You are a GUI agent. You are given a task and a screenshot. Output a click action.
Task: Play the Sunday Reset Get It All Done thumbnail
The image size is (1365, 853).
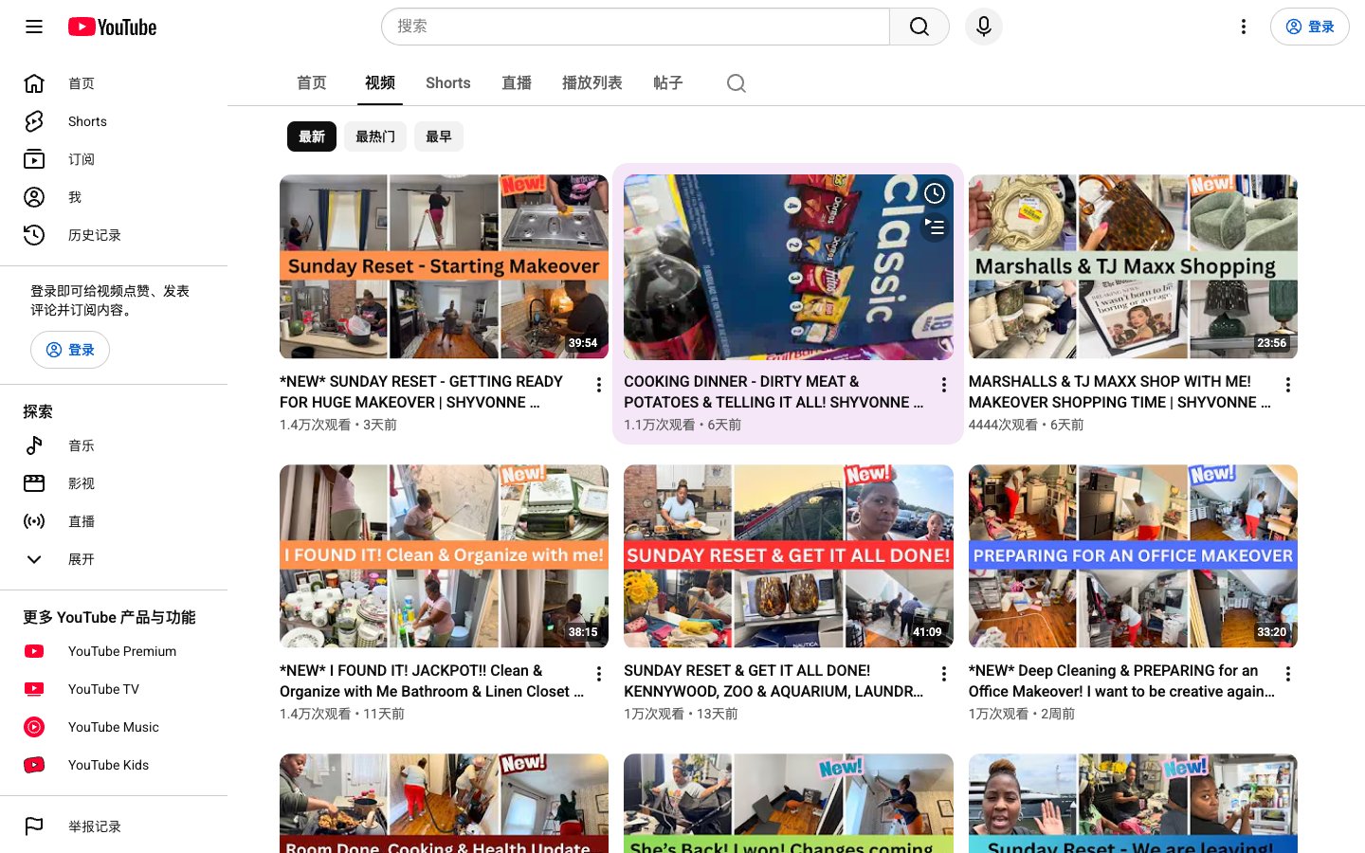789,556
